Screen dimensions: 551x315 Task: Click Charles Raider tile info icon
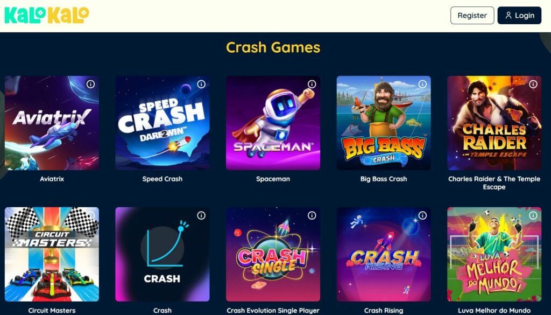(x=533, y=85)
